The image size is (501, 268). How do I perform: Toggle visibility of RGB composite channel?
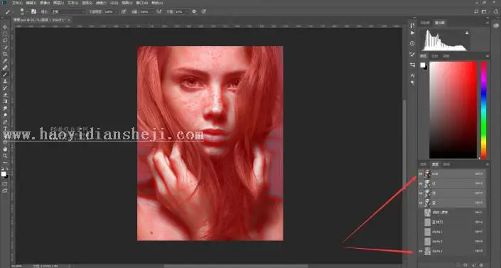[x=421, y=174]
